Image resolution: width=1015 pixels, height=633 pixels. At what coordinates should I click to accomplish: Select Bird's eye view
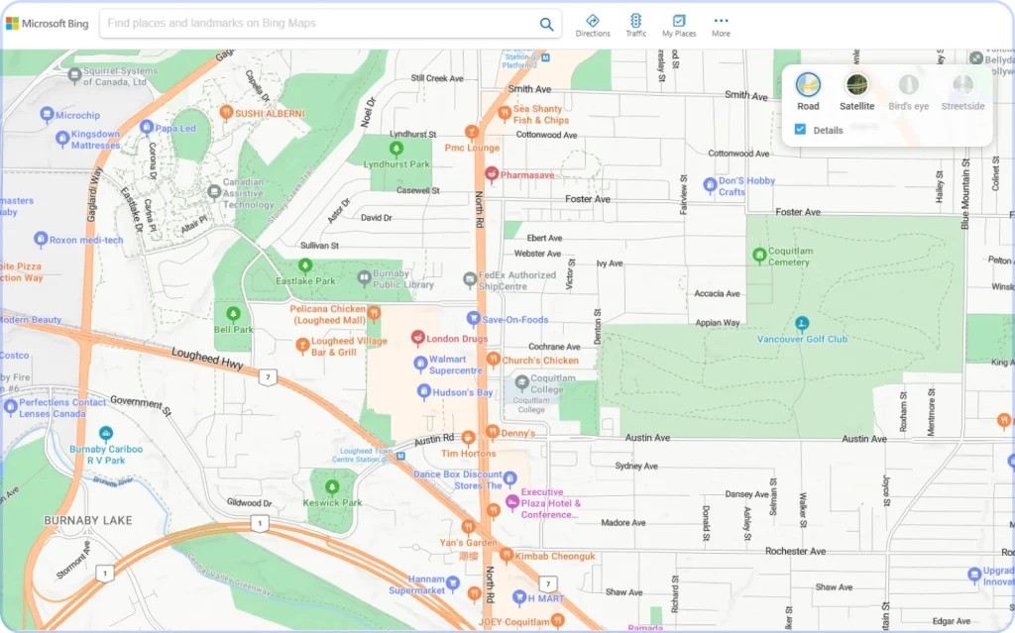pyautogui.click(x=908, y=92)
